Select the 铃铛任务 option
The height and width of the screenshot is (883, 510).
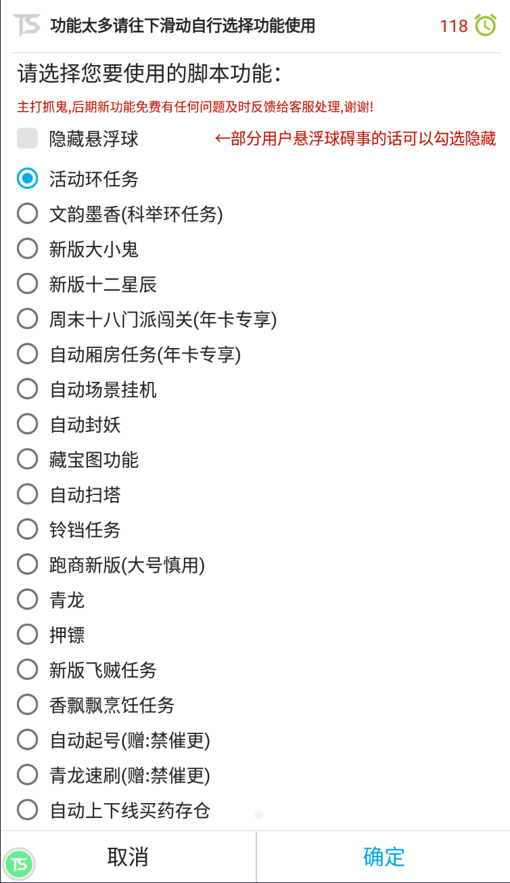pos(27,529)
